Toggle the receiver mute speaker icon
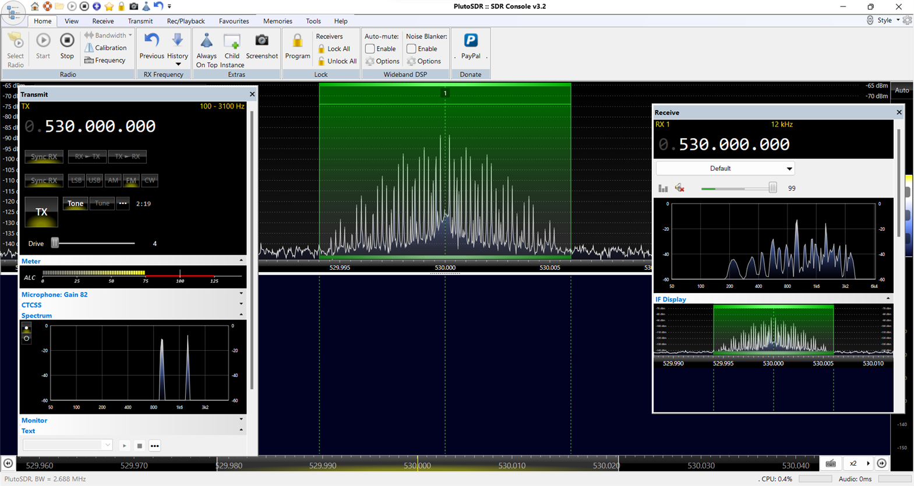 [x=679, y=188]
